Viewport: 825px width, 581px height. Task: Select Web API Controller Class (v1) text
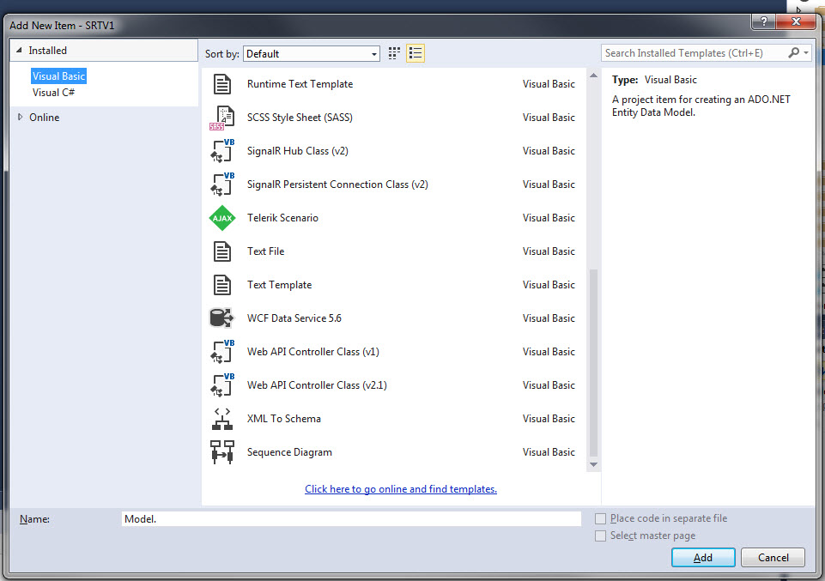pyautogui.click(x=313, y=352)
